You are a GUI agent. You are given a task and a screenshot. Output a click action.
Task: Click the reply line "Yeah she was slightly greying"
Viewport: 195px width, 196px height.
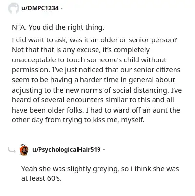tap(100, 169)
